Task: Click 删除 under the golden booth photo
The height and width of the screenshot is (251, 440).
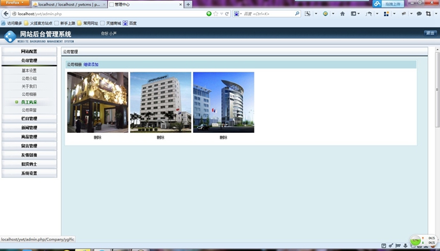Action: 98,137
